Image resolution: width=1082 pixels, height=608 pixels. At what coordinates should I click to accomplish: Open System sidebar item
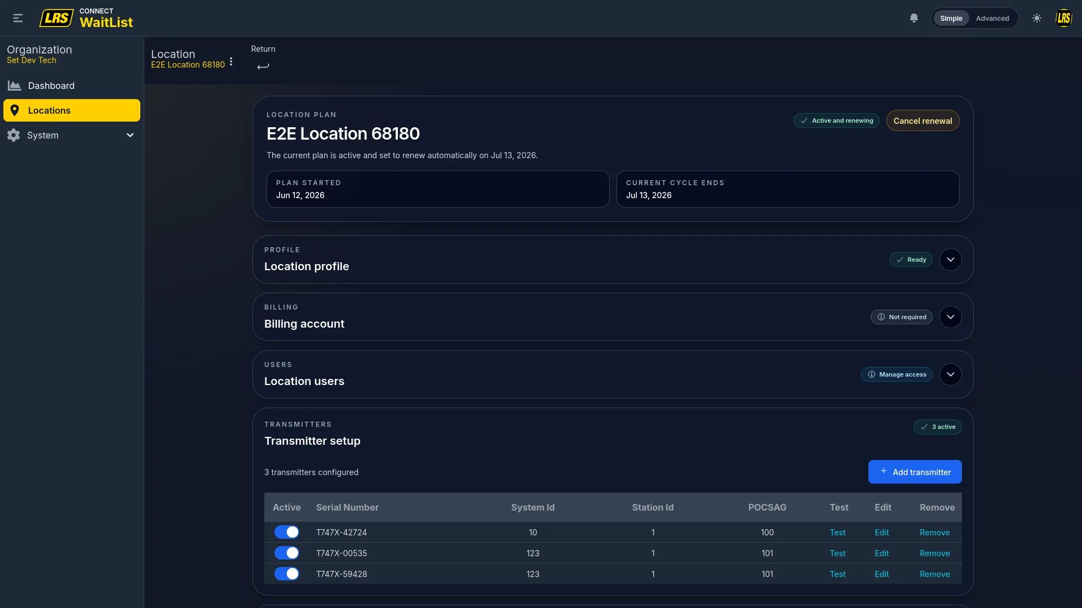click(x=72, y=135)
